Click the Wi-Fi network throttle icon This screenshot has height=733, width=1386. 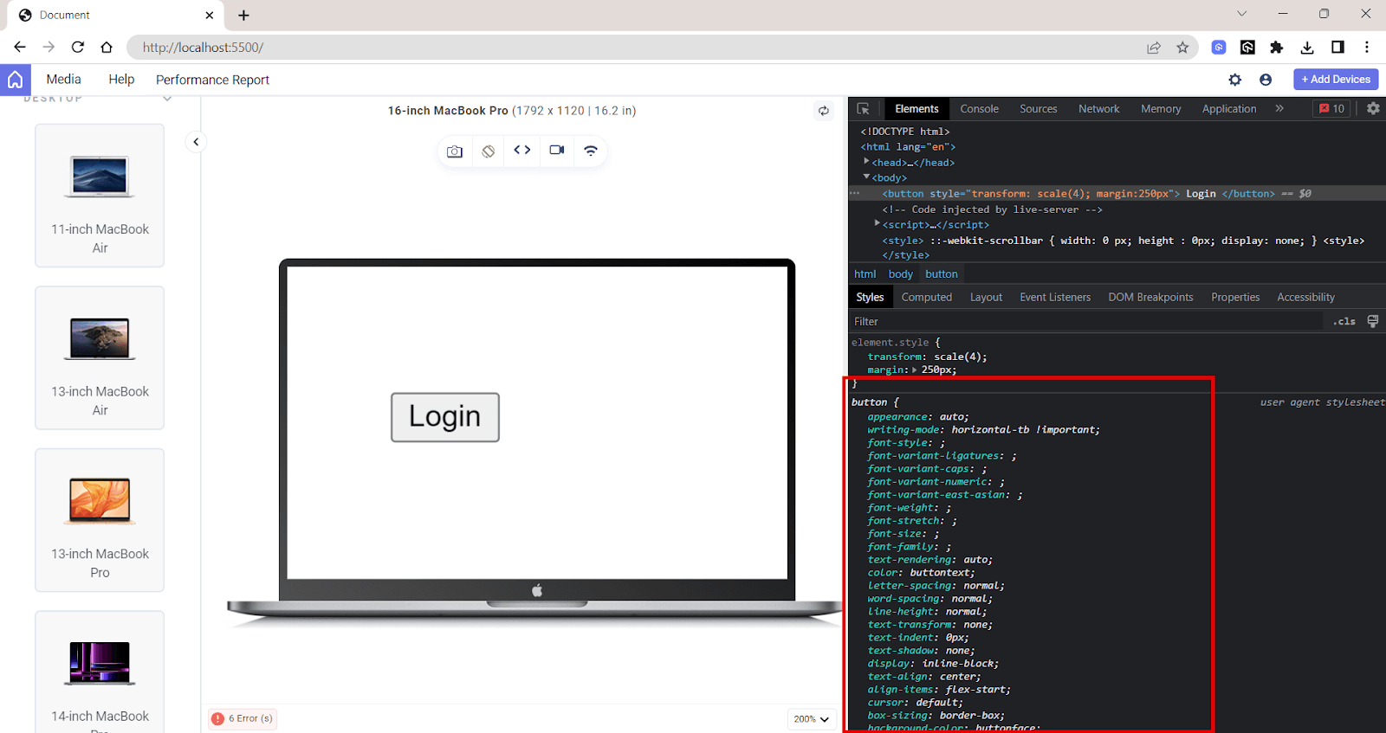click(x=591, y=150)
